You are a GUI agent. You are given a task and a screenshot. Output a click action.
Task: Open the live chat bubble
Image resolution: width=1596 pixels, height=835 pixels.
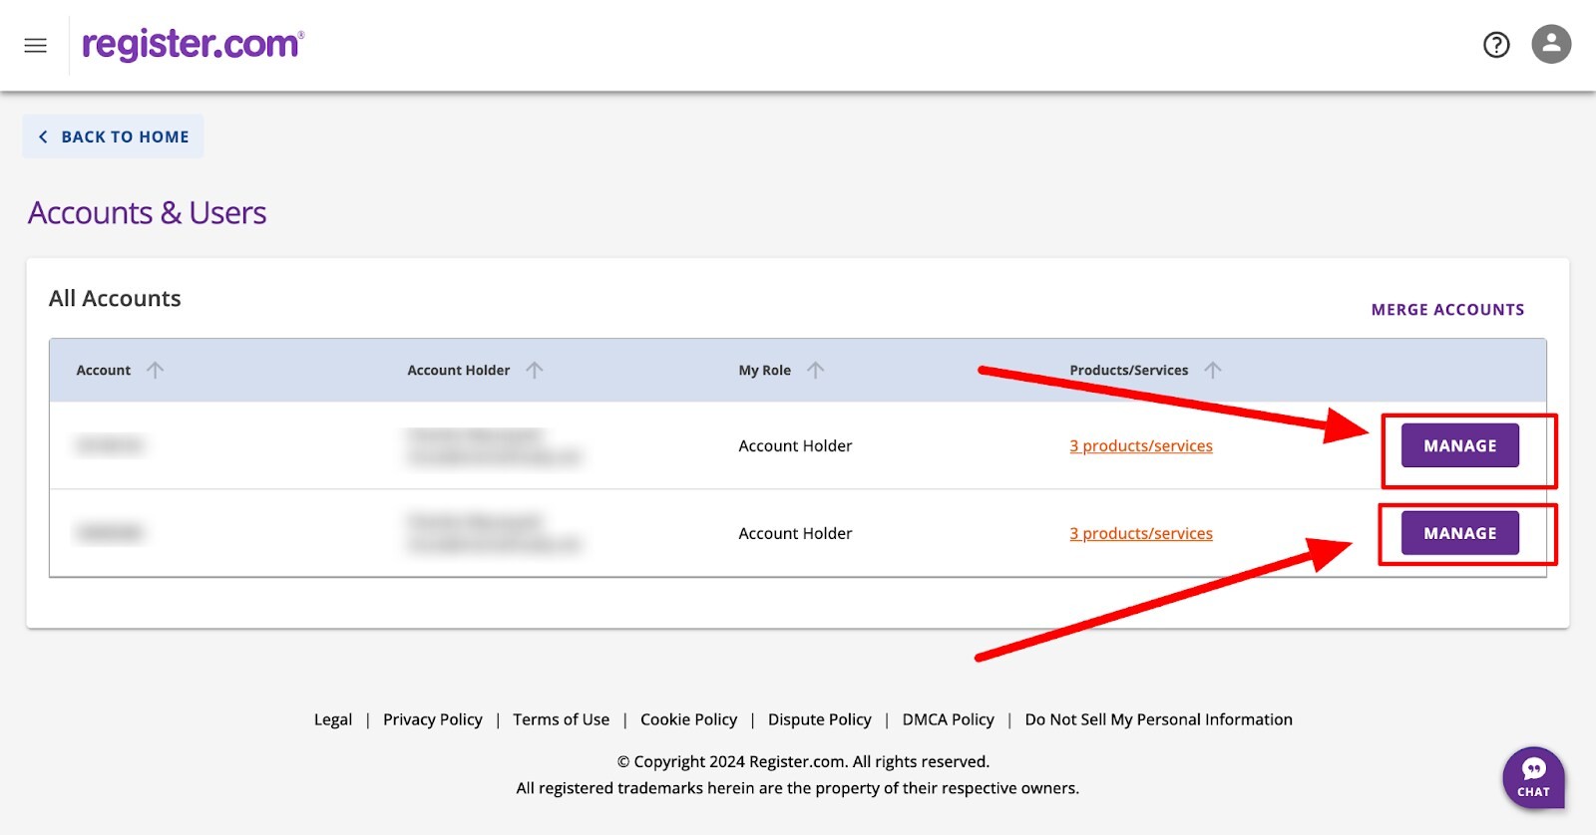coord(1533,777)
